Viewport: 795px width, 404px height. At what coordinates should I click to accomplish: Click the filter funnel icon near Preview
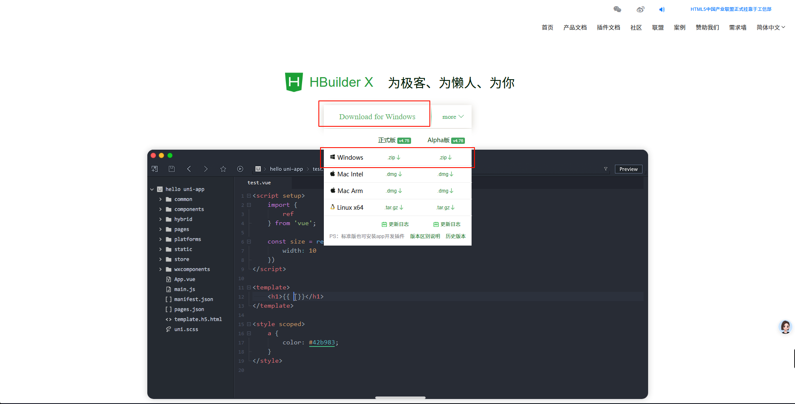(x=606, y=169)
